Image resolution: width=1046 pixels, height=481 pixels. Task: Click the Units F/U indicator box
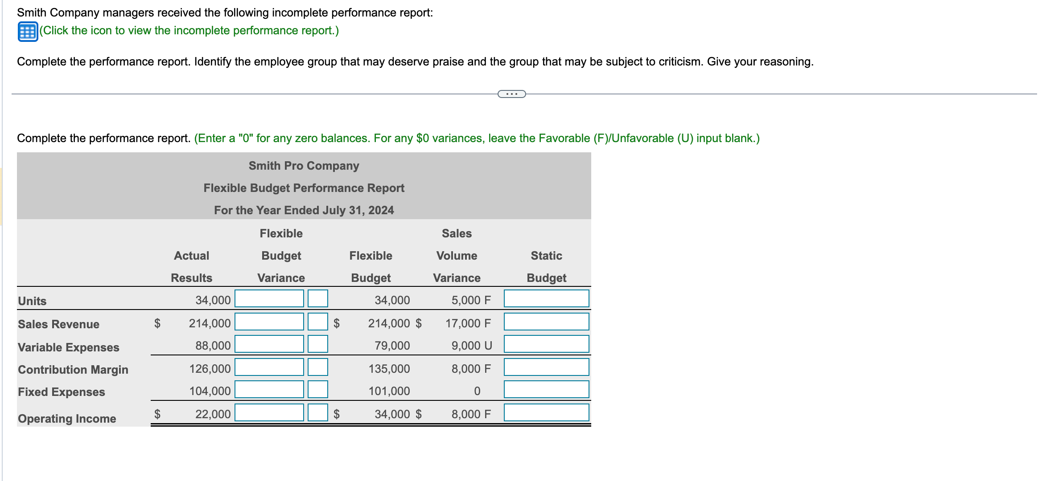[319, 298]
